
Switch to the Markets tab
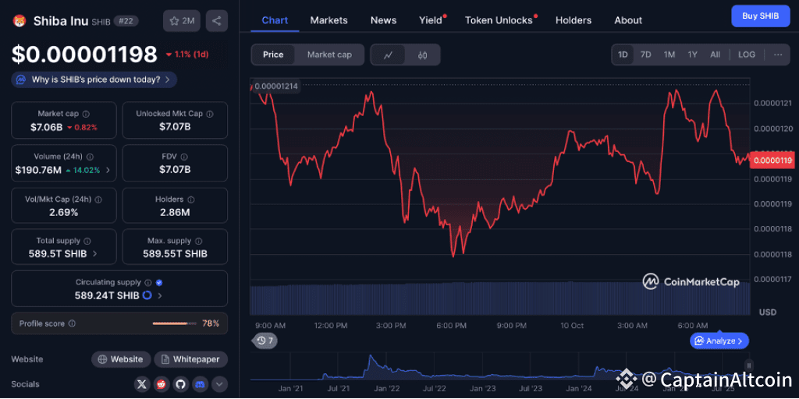tap(328, 20)
